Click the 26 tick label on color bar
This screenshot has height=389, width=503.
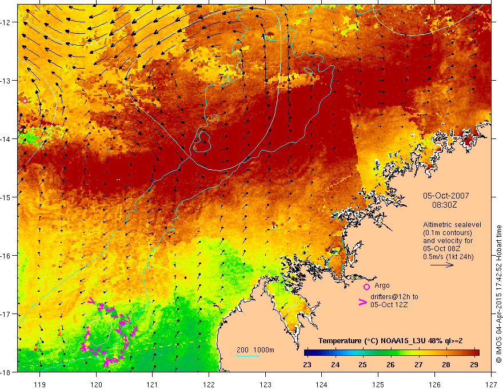click(x=390, y=364)
